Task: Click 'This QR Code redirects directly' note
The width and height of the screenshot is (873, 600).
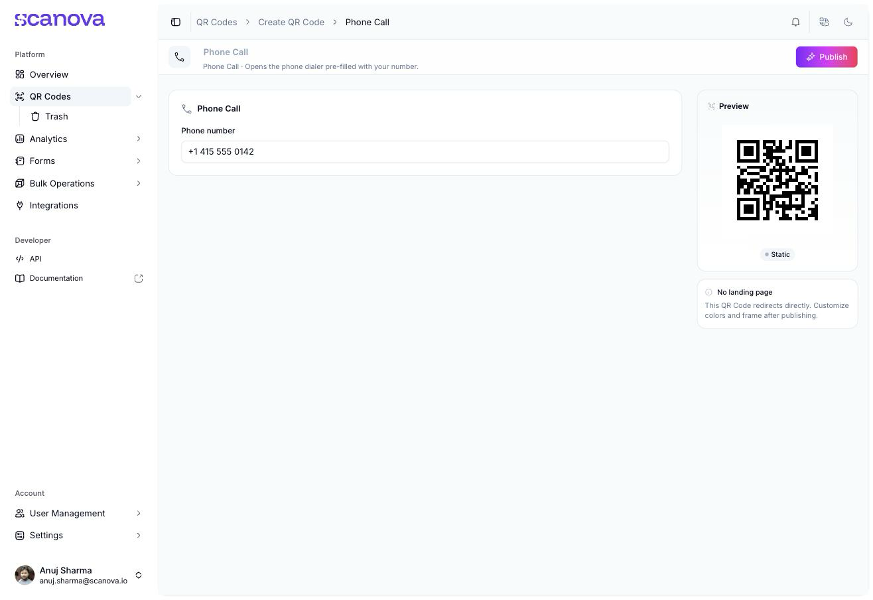Action: click(x=777, y=311)
